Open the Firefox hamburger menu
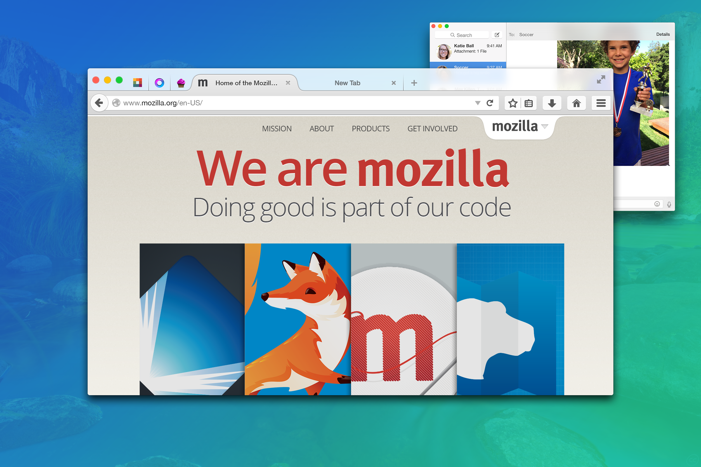This screenshot has width=701, height=467. [x=601, y=103]
